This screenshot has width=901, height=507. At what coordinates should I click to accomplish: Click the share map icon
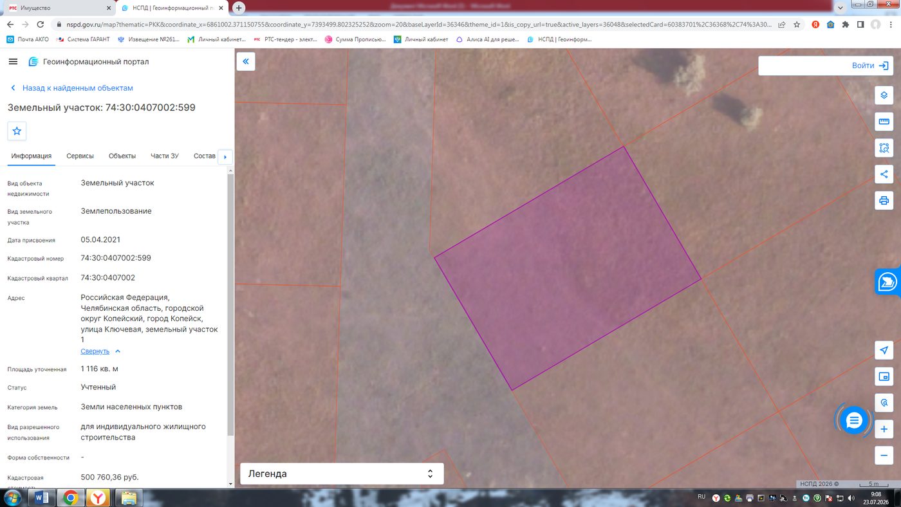tap(884, 174)
